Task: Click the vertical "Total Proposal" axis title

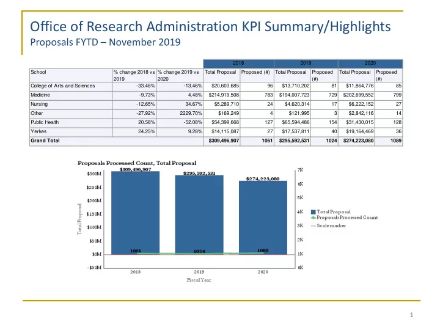Action: pos(79,219)
